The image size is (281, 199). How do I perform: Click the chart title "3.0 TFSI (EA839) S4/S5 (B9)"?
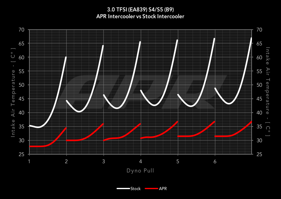click(140, 10)
